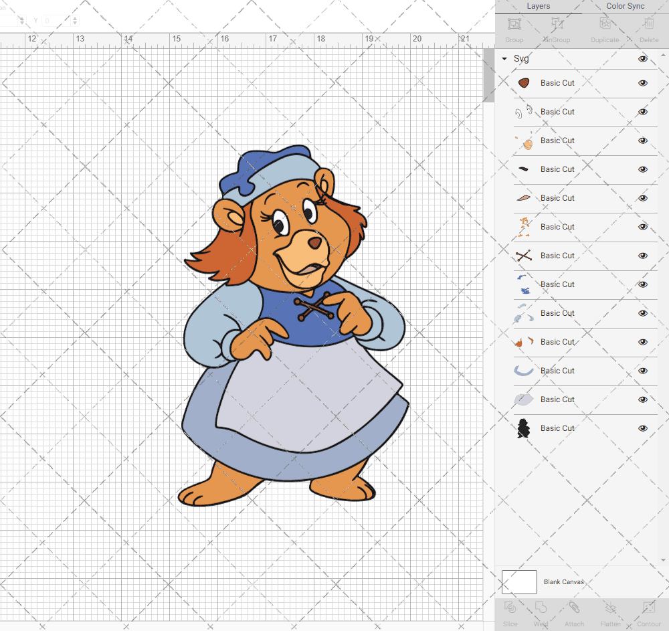Viewport: 669px width, 631px height.
Task: Click the UnGroup icon
Action: pyautogui.click(x=557, y=24)
